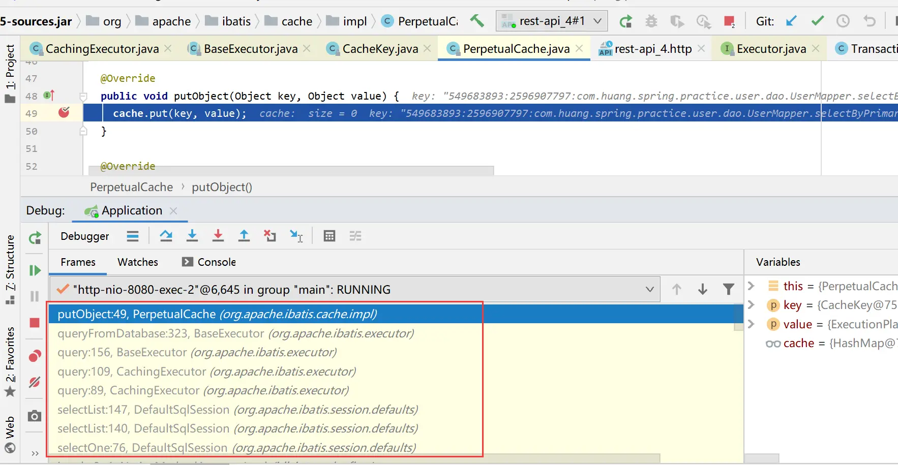
Task: Click the Drop Frame icon
Action: [x=270, y=236]
